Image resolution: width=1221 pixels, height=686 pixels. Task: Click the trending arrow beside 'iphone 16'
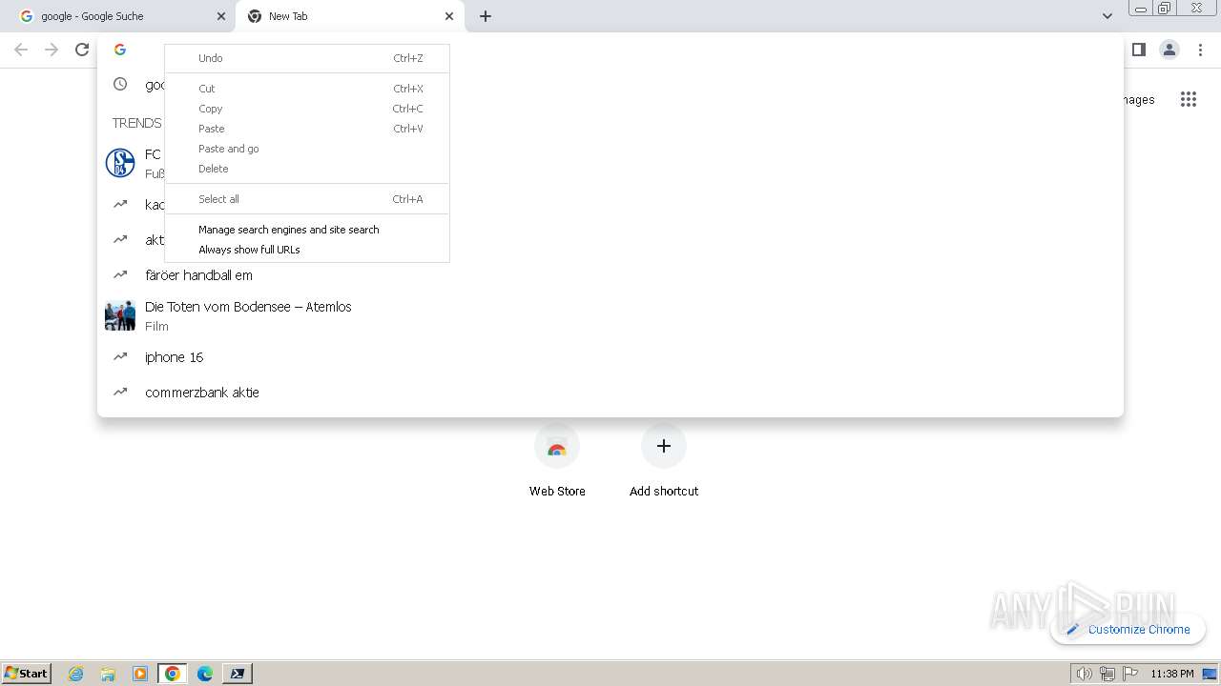pos(120,356)
